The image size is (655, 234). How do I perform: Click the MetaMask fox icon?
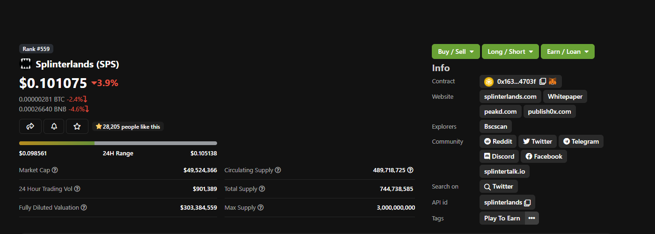(x=553, y=81)
